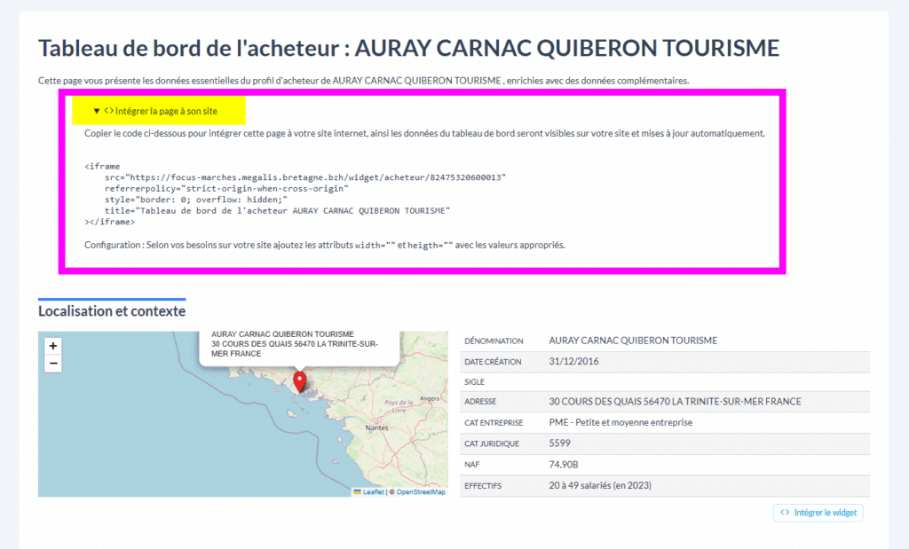Open the Leaflet attribution link

coord(374,491)
